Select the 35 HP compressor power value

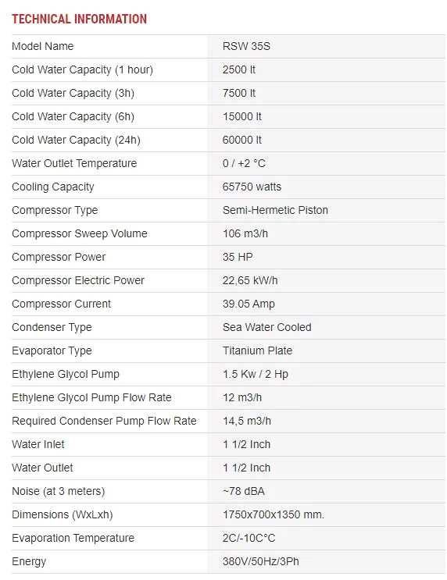pyautogui.click(x=238, y=257)
